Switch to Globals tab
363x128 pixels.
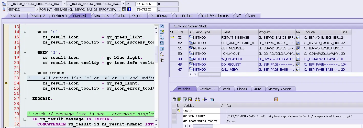pyautogui.click(x=242, y=89)
